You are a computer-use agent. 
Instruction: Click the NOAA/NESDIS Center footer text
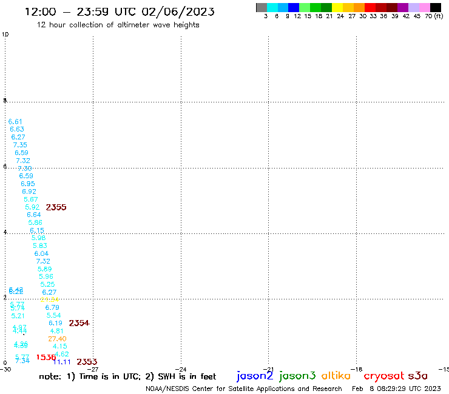pos(244,389)
